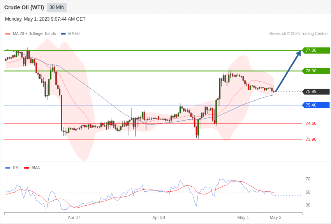Select the 76.90 green resistance label
Viewport: 331px width, 224px height.
(x=315, y=71)
